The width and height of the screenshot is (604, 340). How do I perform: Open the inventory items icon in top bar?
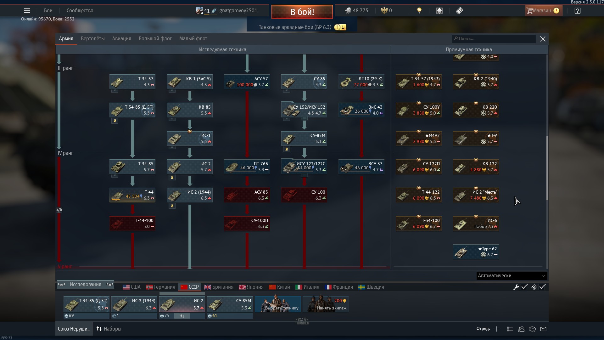460,11
